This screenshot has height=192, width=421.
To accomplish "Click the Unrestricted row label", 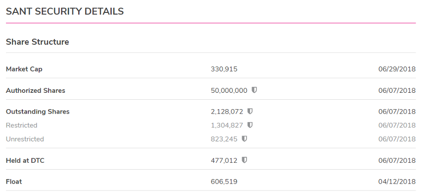I will [25, 139].
